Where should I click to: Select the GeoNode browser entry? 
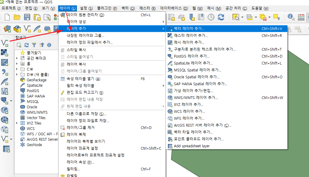click(34, 145)
